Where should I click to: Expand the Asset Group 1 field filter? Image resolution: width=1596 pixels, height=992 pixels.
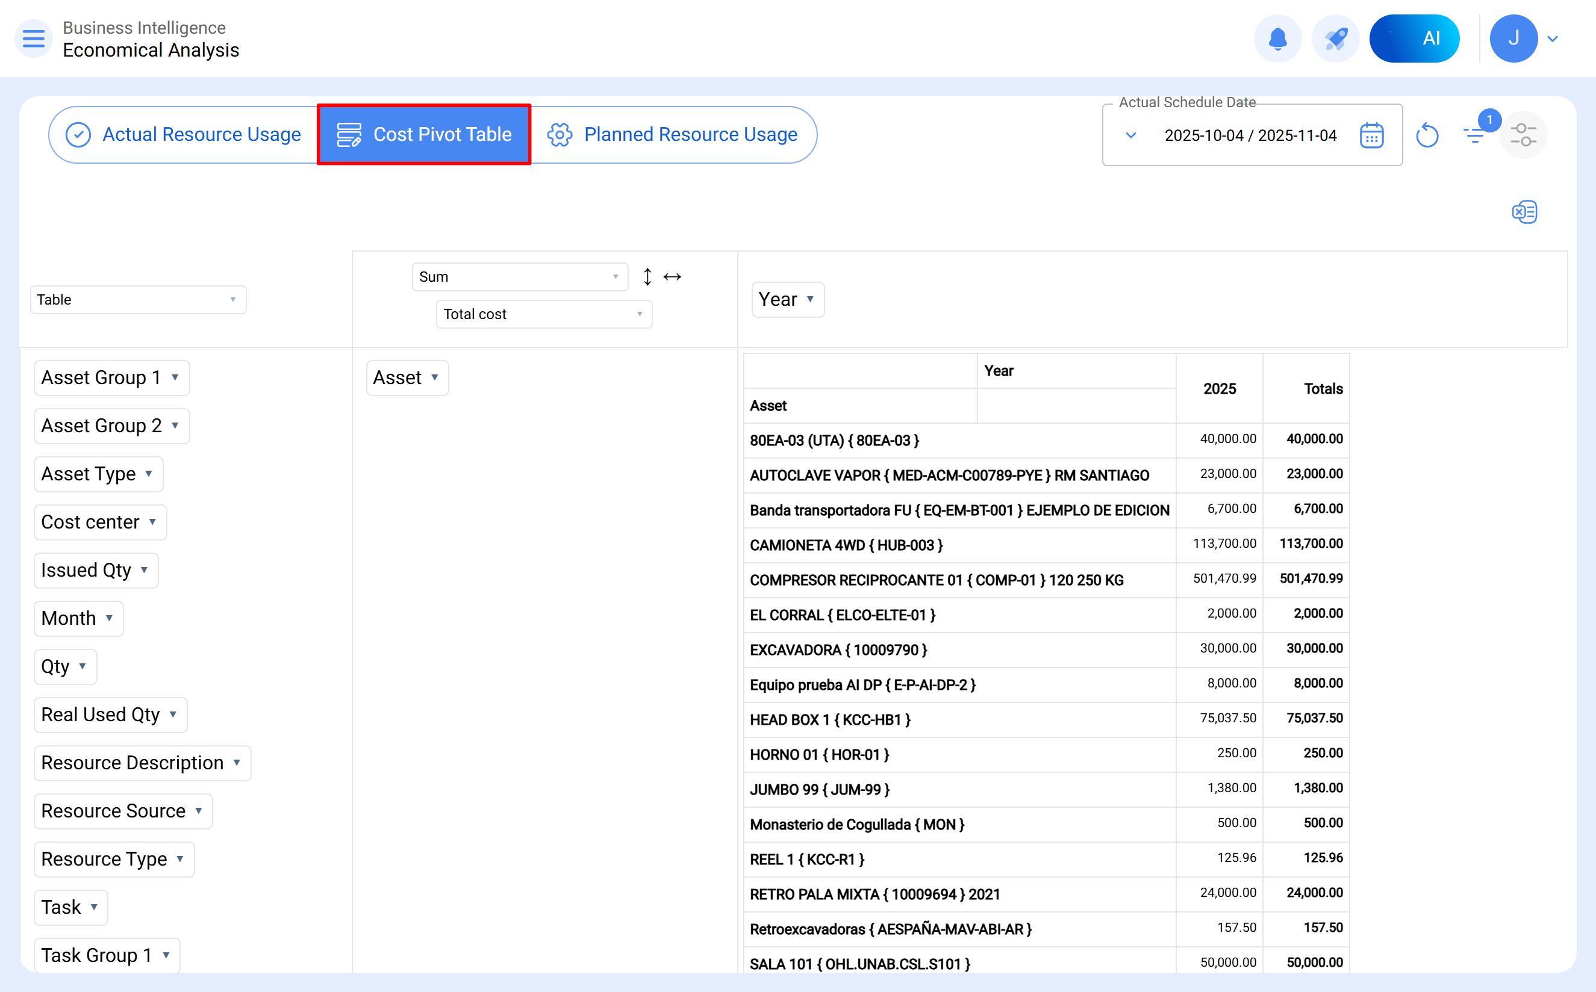pos(175,378)
